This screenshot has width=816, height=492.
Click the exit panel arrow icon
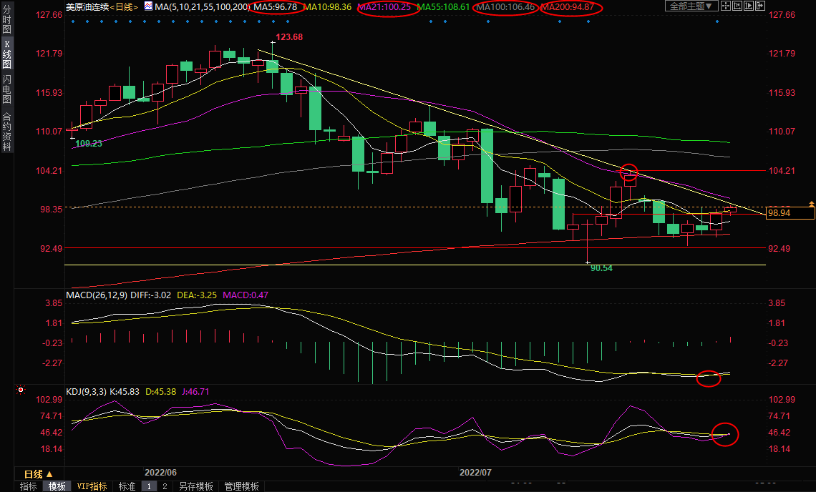759,6
